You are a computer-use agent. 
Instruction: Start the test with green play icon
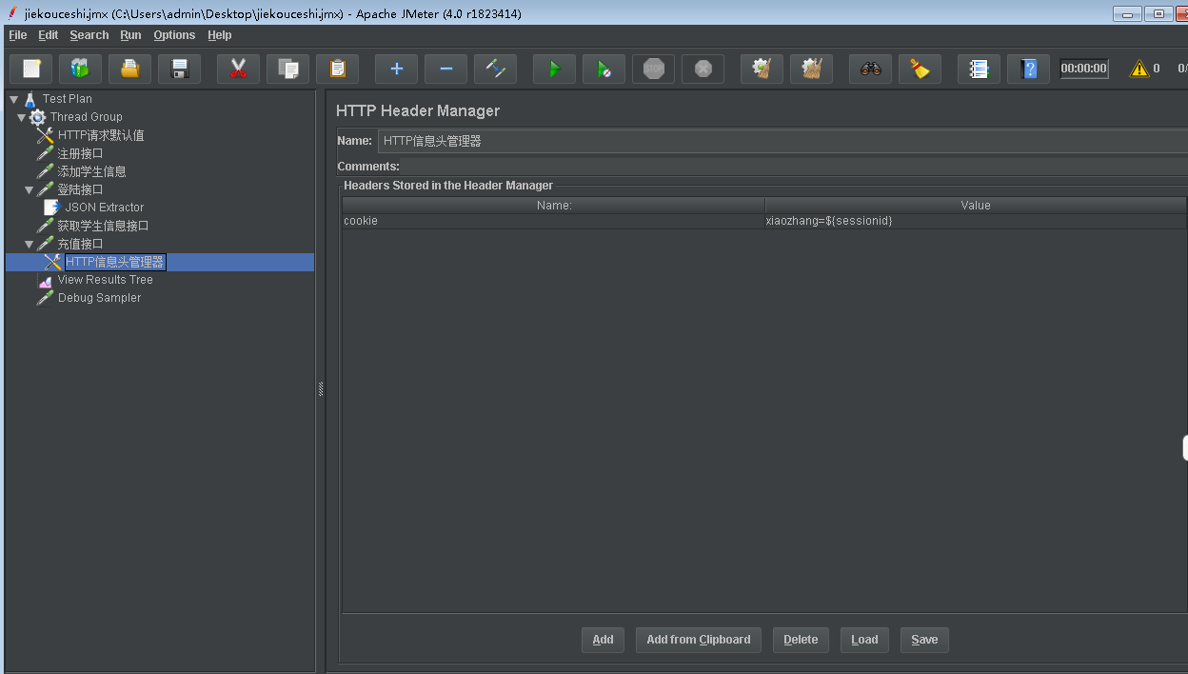pos(554,69)
